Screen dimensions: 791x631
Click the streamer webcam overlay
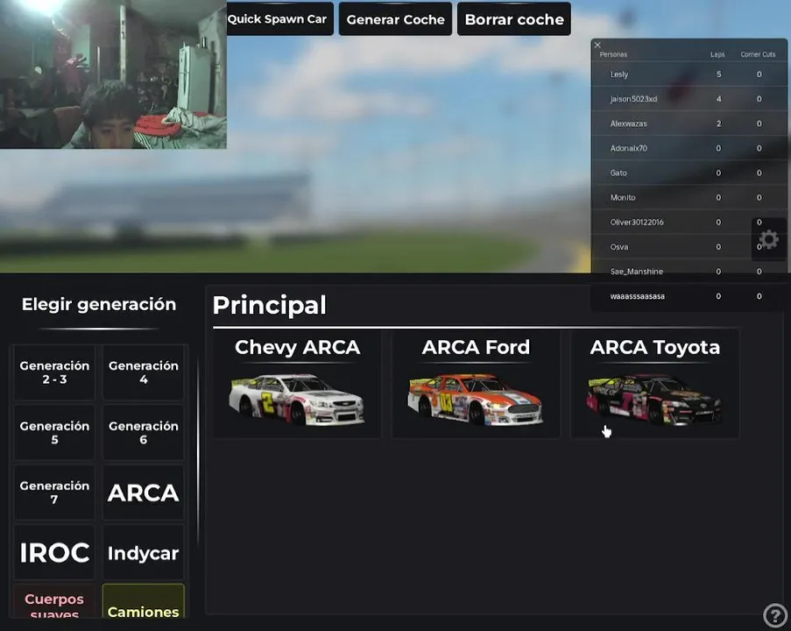(113, 74)
